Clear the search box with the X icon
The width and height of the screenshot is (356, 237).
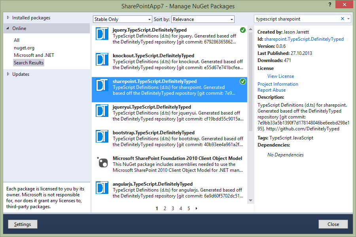[x=343, y=19]
